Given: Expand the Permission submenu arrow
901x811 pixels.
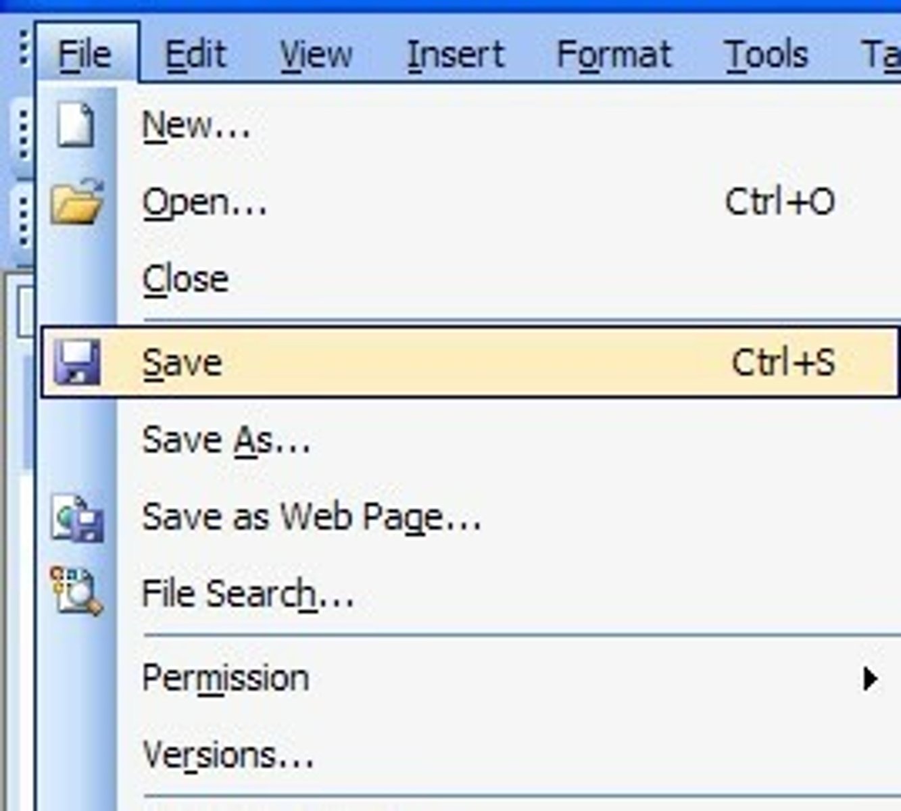Looking at the screenshot, I should click(x=871, y=679).
